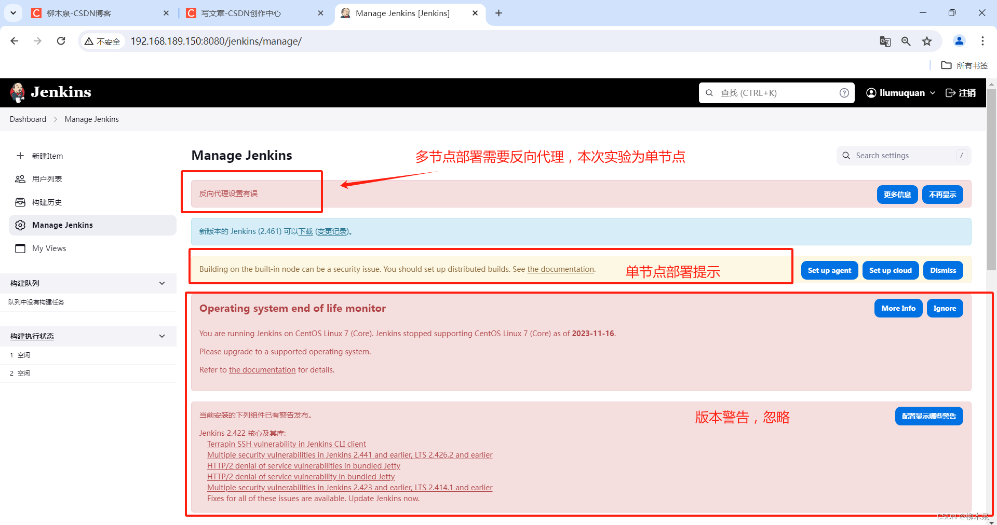Click the search help question mark icon

point(844,93)
